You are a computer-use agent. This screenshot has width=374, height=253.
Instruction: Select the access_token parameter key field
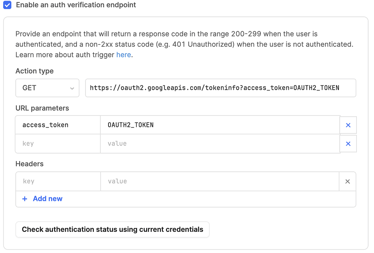tap(58, 125)
